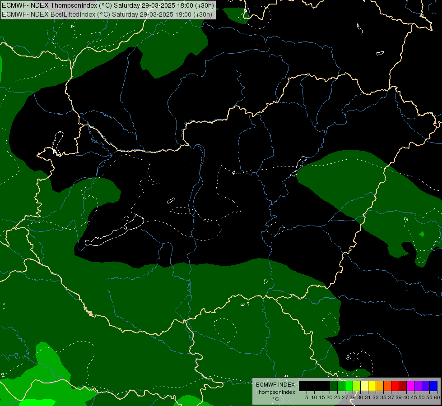
Task: Click the legend scale value '60'
Action: [437, 397]
